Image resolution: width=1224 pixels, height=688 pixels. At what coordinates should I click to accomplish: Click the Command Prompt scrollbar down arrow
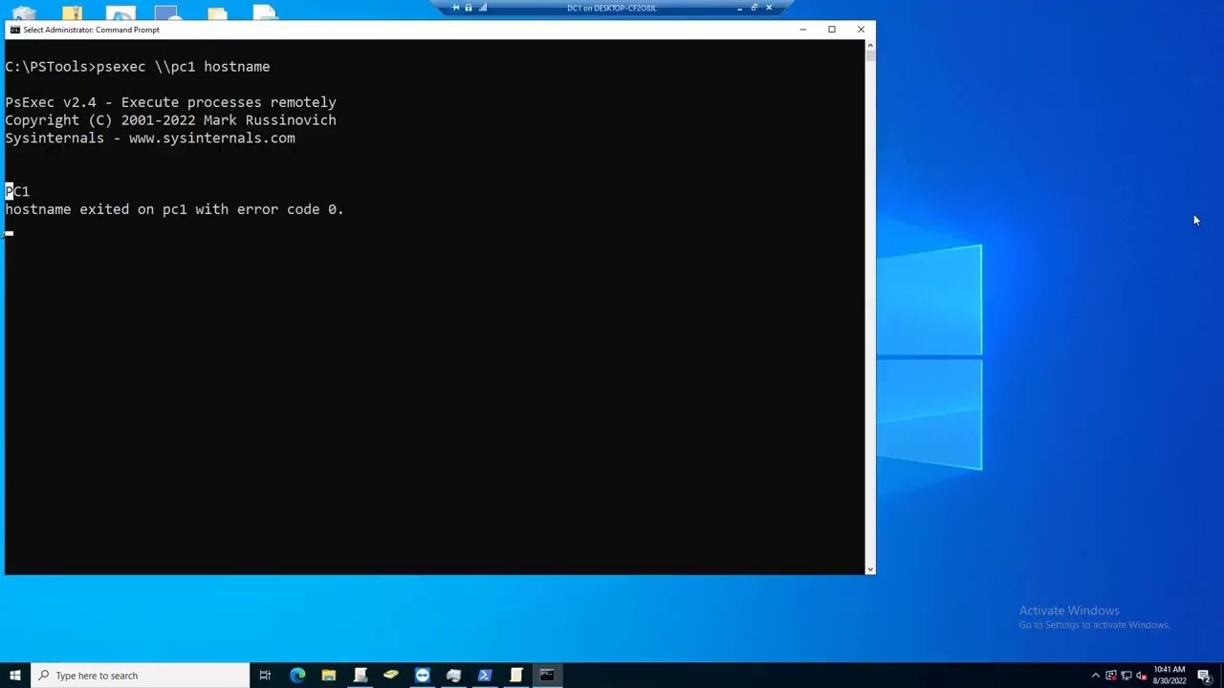point(869,569)
